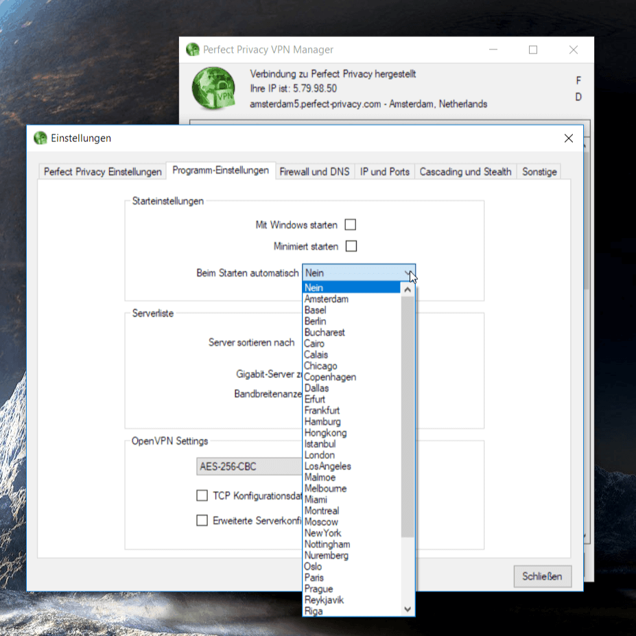Open the AES-256-CBC cipher dropdown
Viewport: 636px width, 636px height.
tap(250, 467)
